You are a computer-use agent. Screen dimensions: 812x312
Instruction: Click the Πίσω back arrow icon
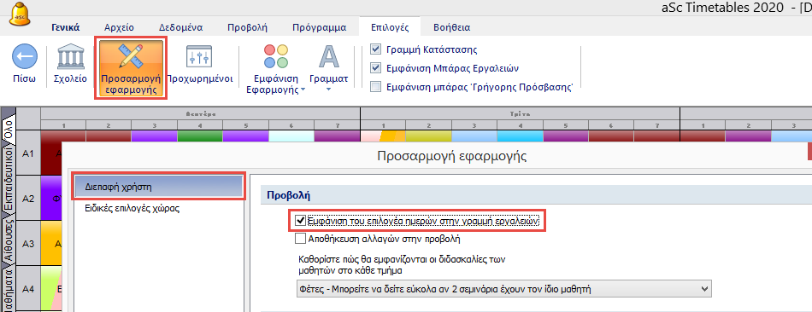point(25,57)
